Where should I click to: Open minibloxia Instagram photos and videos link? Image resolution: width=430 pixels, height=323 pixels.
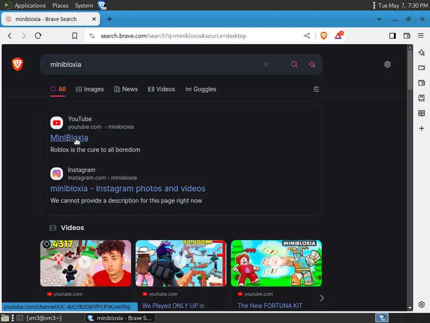(x=128, y=188)
